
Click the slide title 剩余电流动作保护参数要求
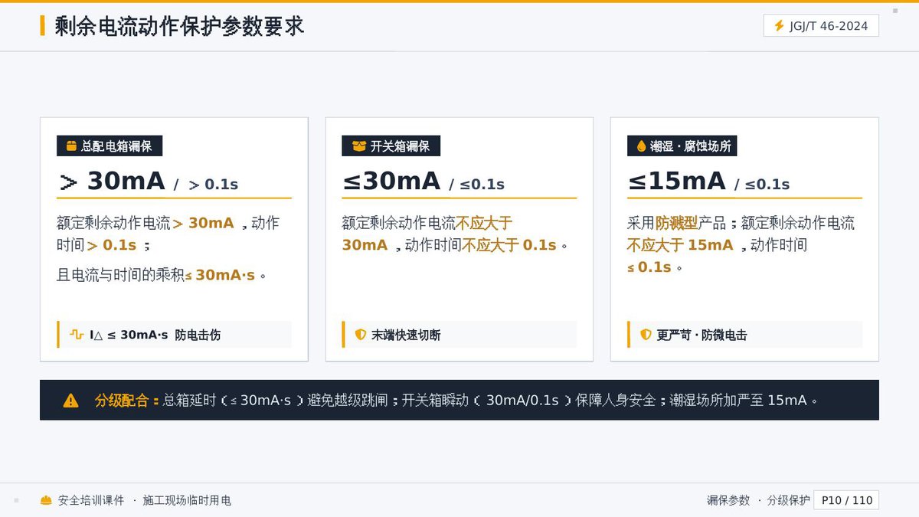[x=179, y=26]
